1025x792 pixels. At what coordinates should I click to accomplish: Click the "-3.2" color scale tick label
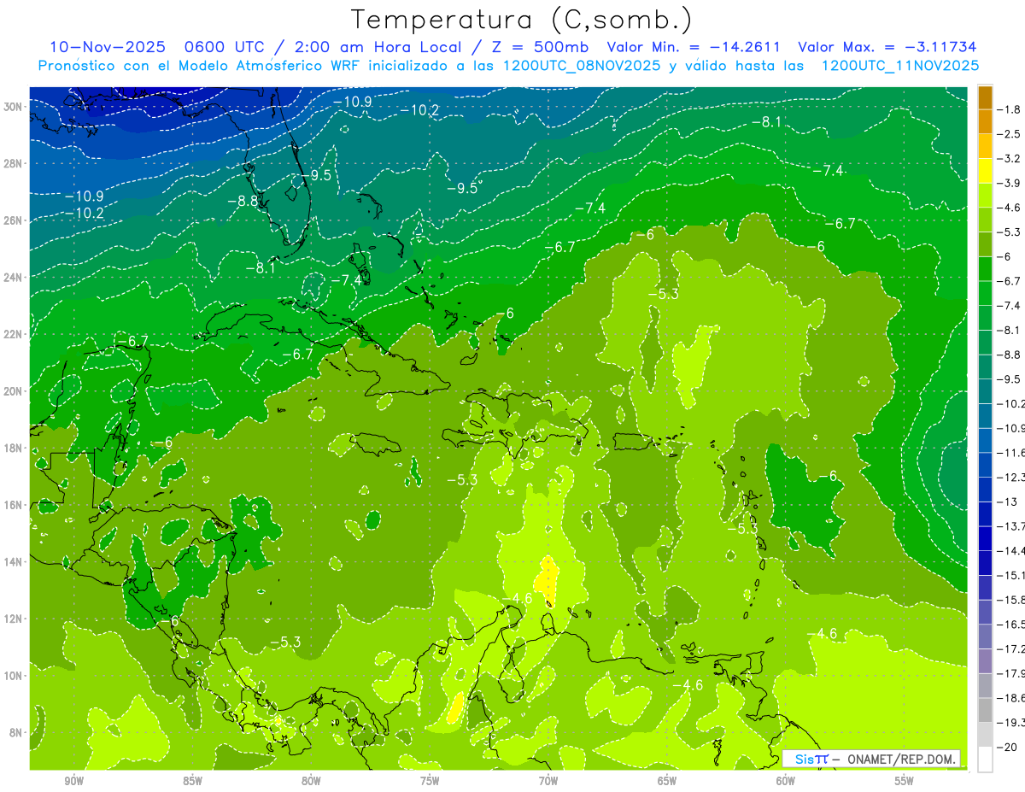coord(1009,159)
